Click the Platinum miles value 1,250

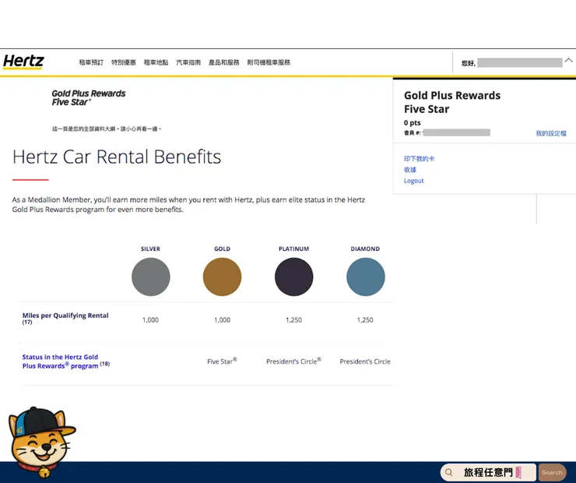pos(294,320)
